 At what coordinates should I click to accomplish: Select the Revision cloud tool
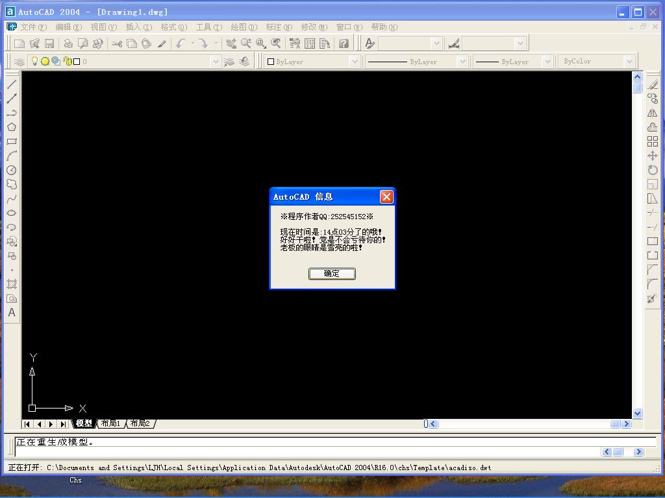[x=12, y=184]
